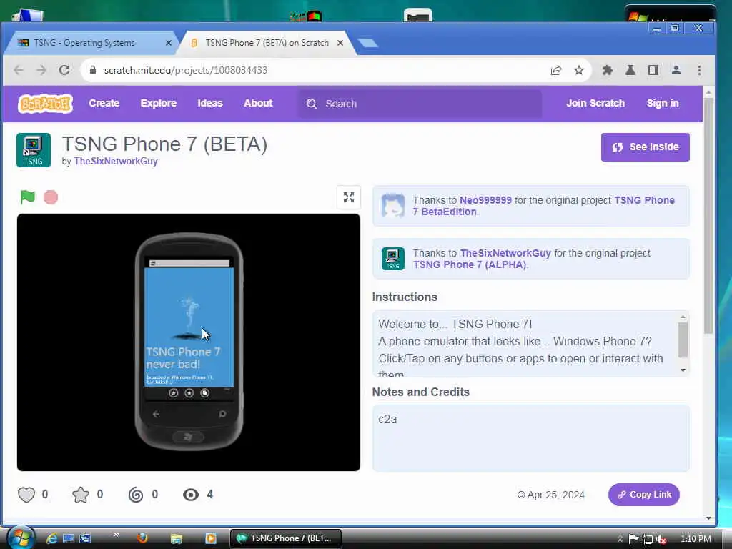Click the browser back arrow
732x549 pixels.
click(x=19, y=70)
